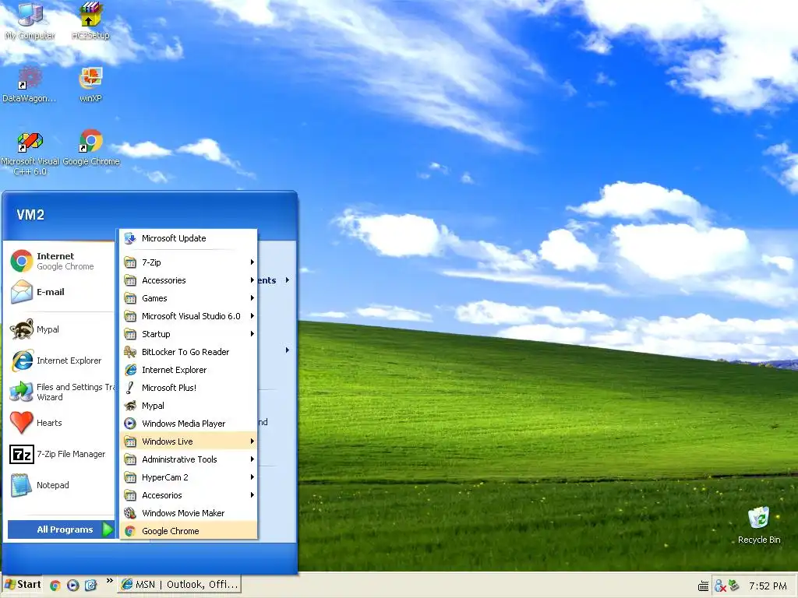The image size is (798, 598).
Task: Open the Recycle Bin desktop icon
Action: tap(759, 525)
